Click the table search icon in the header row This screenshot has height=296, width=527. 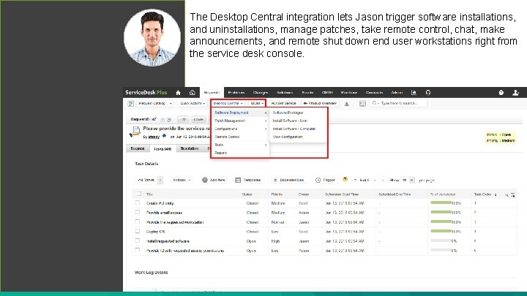click(x=507, y=194)
